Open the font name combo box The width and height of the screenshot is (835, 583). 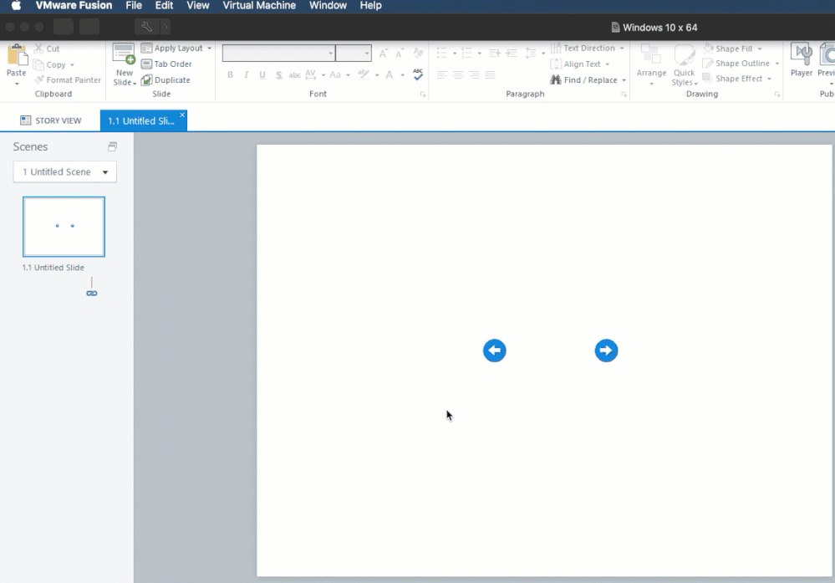278,54
